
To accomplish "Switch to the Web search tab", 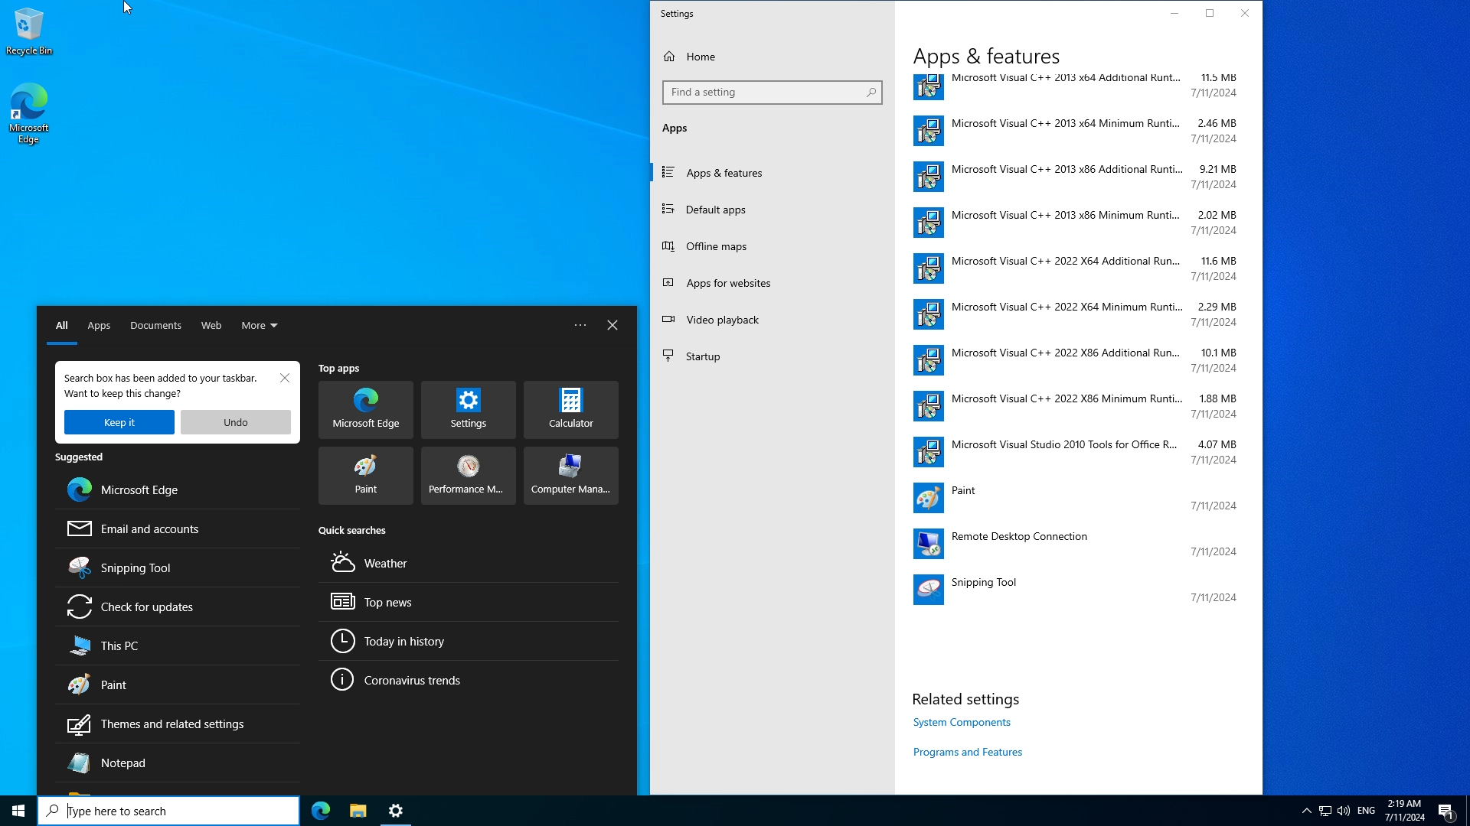I will pos(211,325).
